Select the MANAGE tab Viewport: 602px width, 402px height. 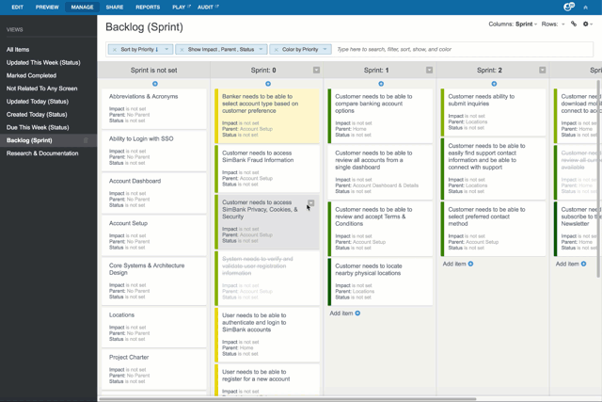click(82, 7)
